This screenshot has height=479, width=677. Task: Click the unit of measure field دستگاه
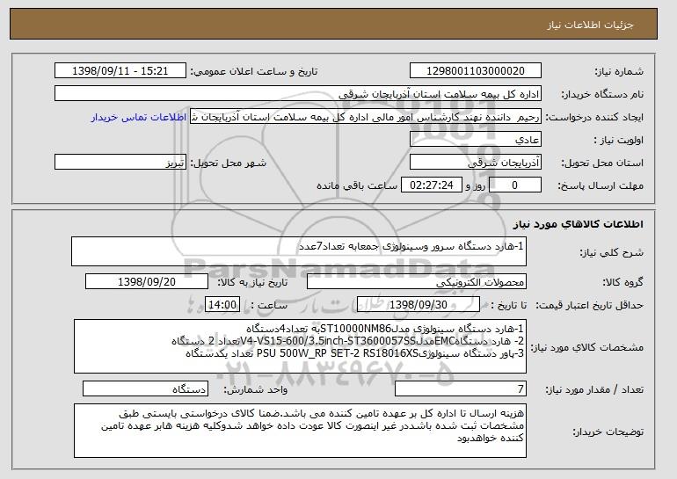[145, 388]
